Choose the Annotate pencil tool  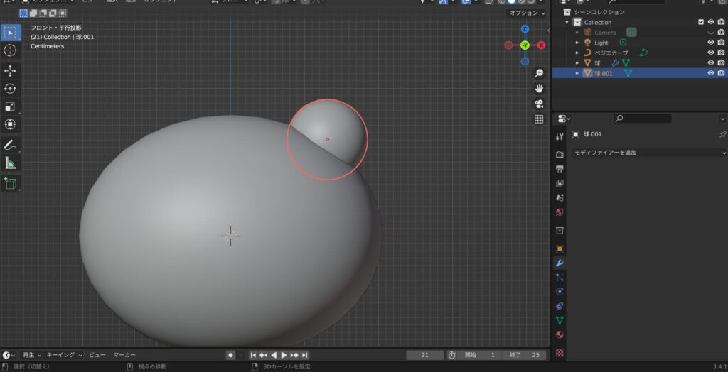tap(11, 145)
